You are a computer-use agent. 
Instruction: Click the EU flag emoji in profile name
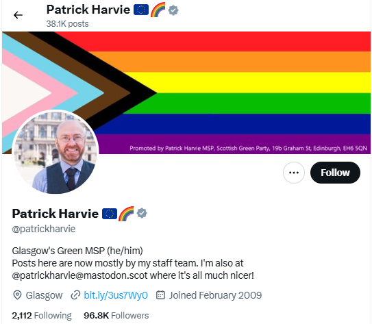point(110,214)
